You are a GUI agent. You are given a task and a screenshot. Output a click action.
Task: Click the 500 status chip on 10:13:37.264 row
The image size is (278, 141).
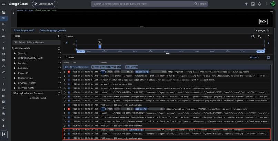tap(117, 109)
